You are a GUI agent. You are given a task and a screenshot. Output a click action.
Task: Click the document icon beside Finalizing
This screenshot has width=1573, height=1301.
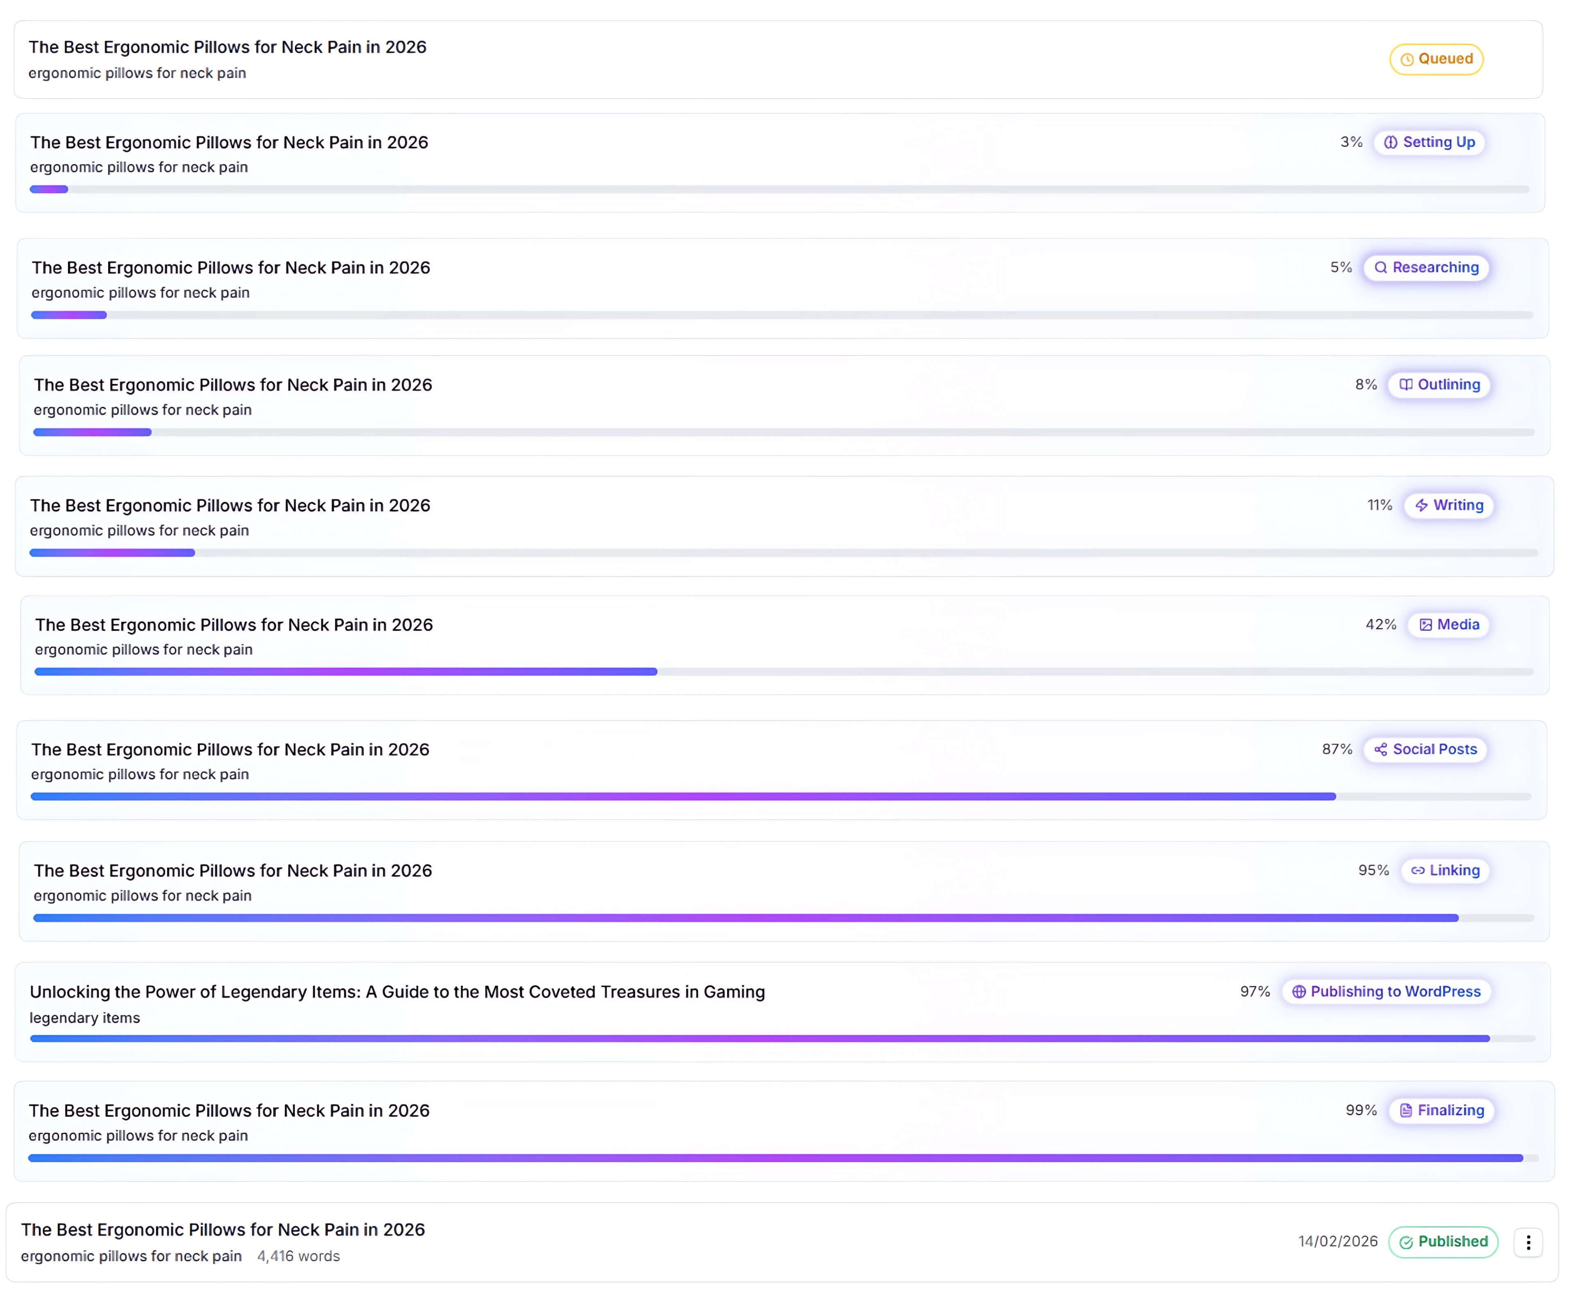tap(1406, 1111)
